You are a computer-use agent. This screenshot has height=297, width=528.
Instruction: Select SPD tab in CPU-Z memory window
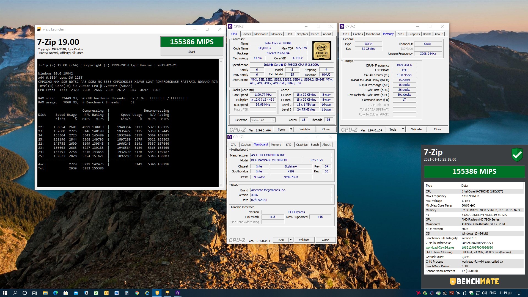point(401,34)
